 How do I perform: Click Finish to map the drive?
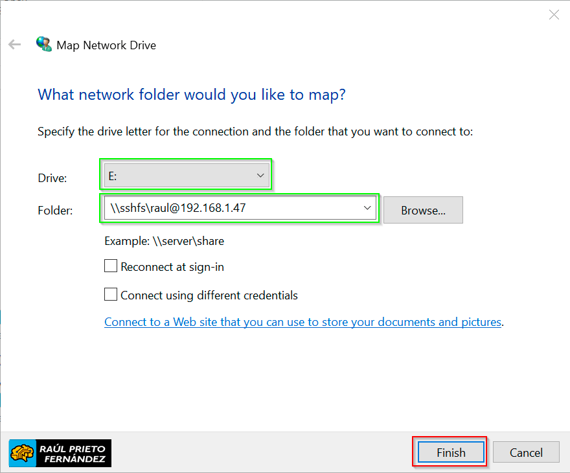451,452
